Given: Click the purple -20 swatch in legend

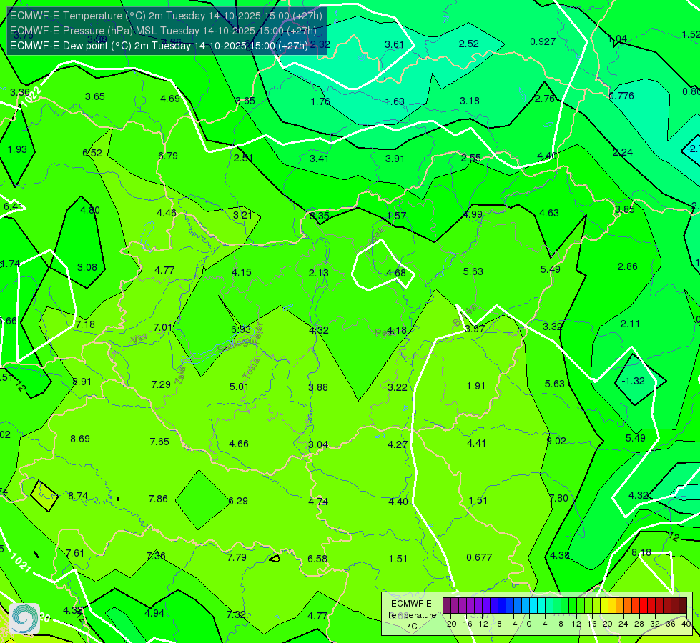Looking at the screenshot, I should click(446, 606).
